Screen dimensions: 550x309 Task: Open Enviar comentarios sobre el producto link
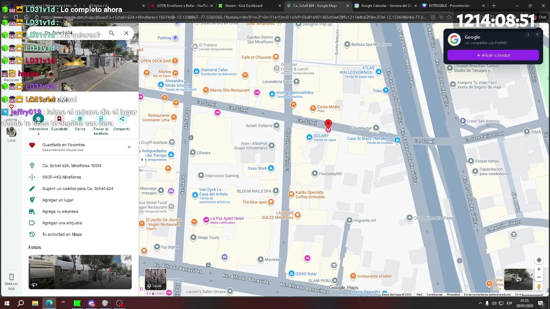coord(487,294)
